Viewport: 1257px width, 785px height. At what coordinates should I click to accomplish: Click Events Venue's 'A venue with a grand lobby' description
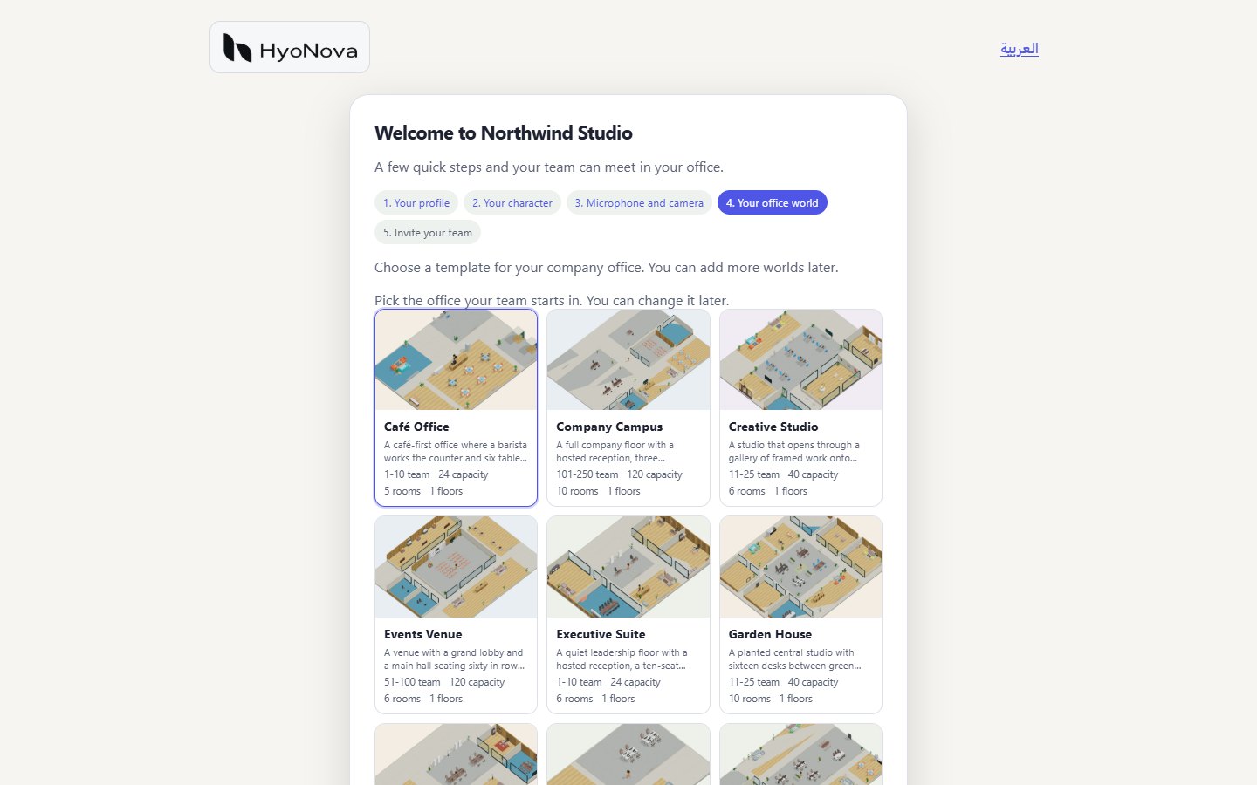coord(454,659)
